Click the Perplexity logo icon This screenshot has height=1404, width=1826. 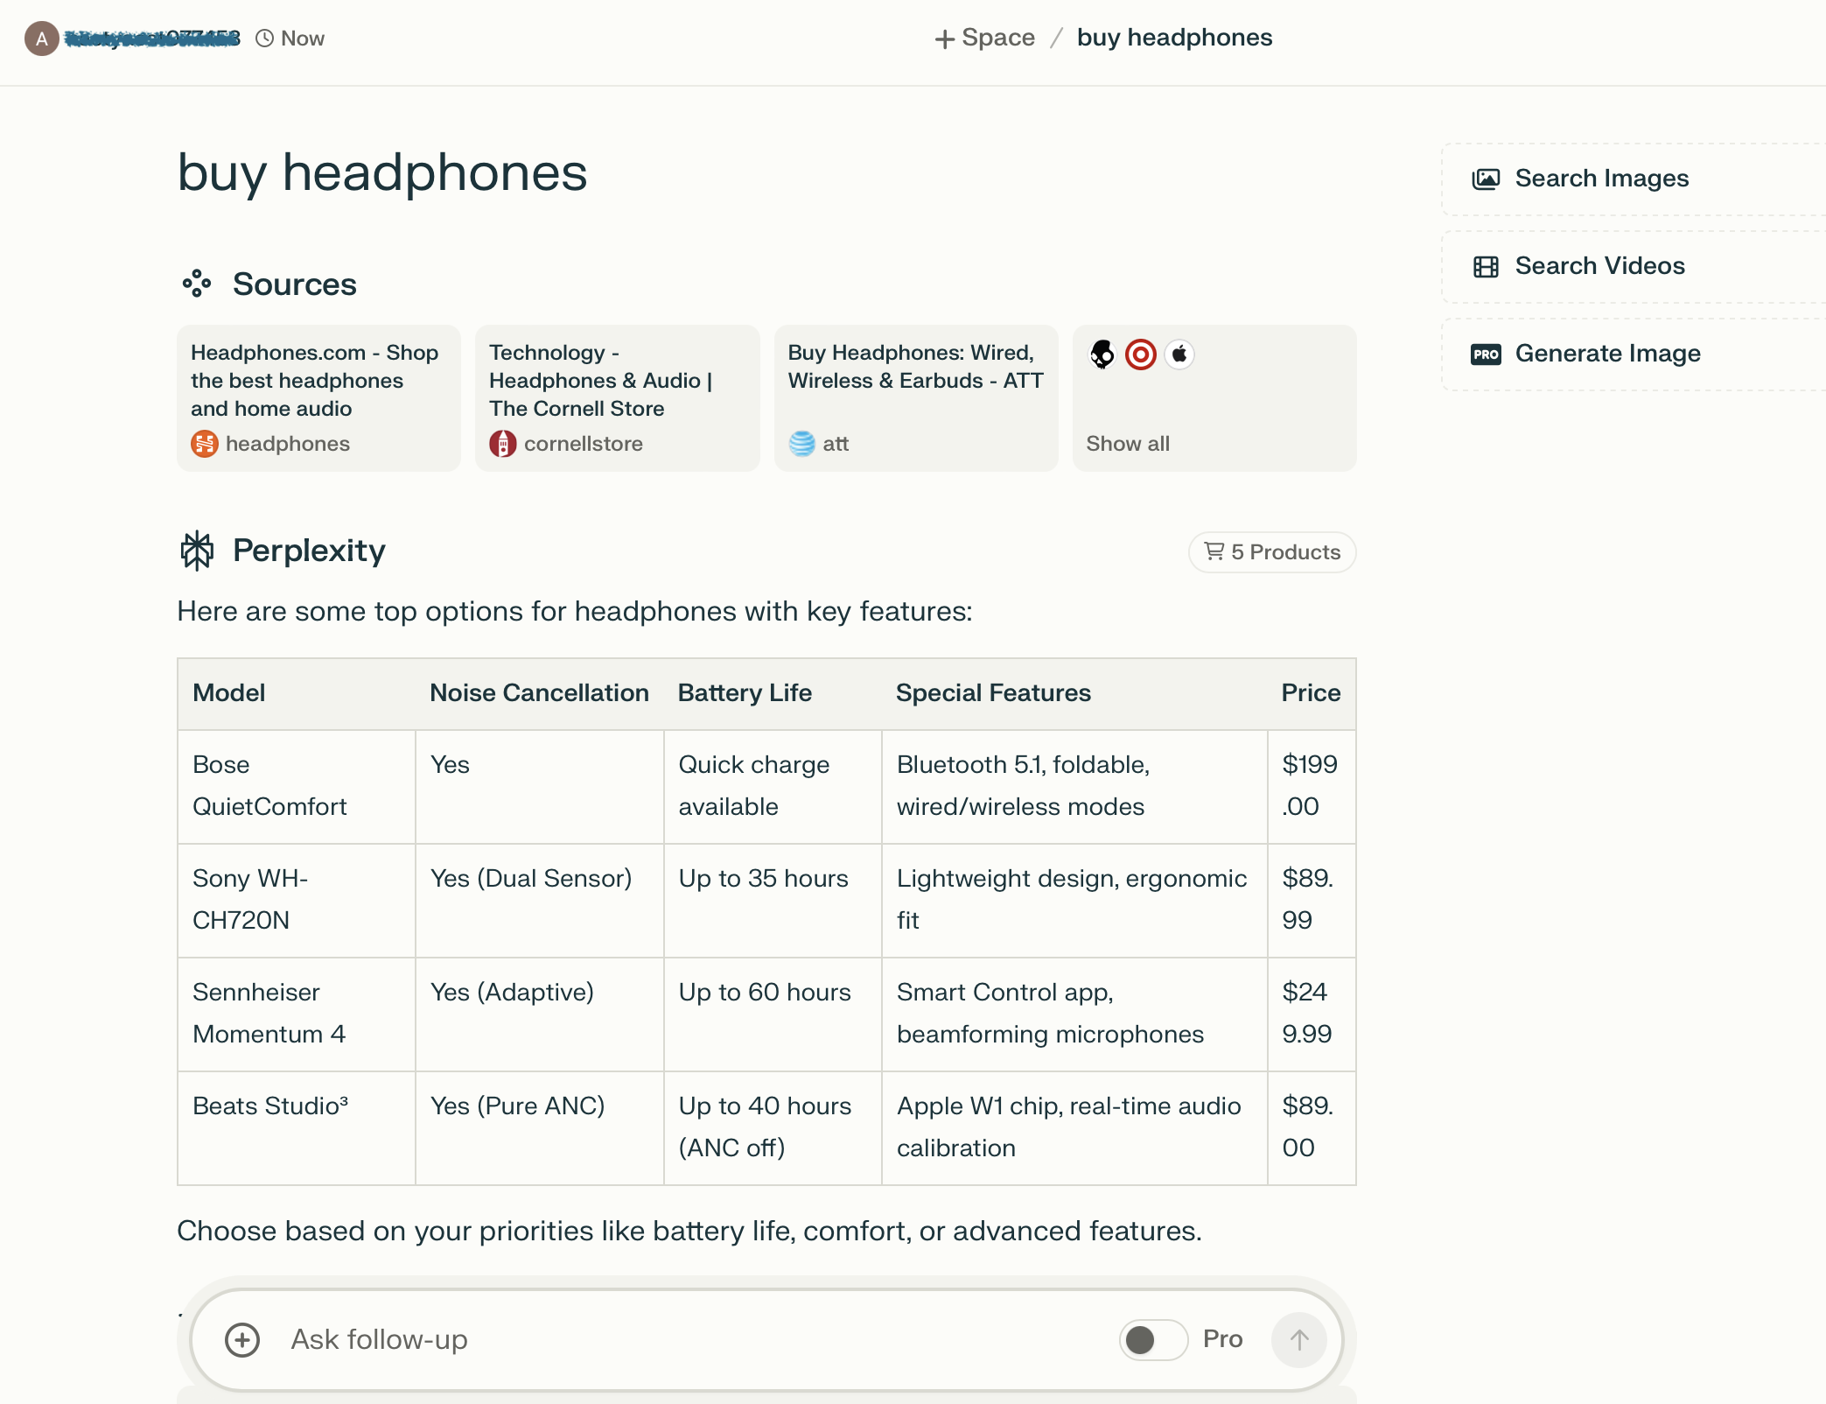197,551
